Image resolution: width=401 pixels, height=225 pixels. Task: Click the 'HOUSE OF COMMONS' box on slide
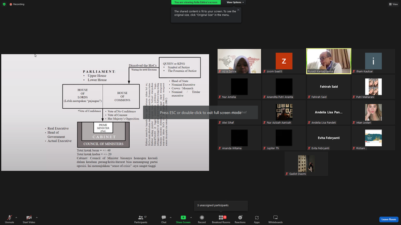[122, 96]
